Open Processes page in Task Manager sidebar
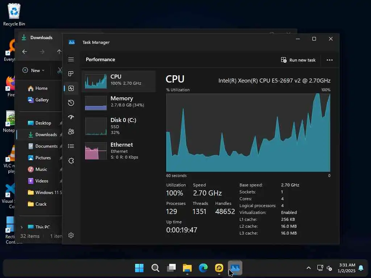371x278 pixels. 71,74
